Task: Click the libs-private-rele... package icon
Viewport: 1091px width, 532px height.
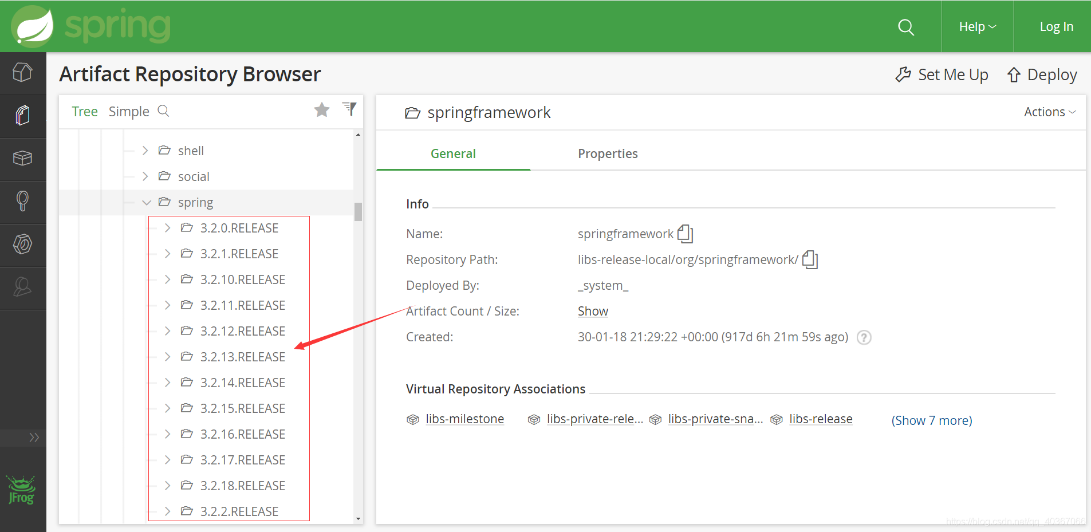Action: tap(534, 420)
